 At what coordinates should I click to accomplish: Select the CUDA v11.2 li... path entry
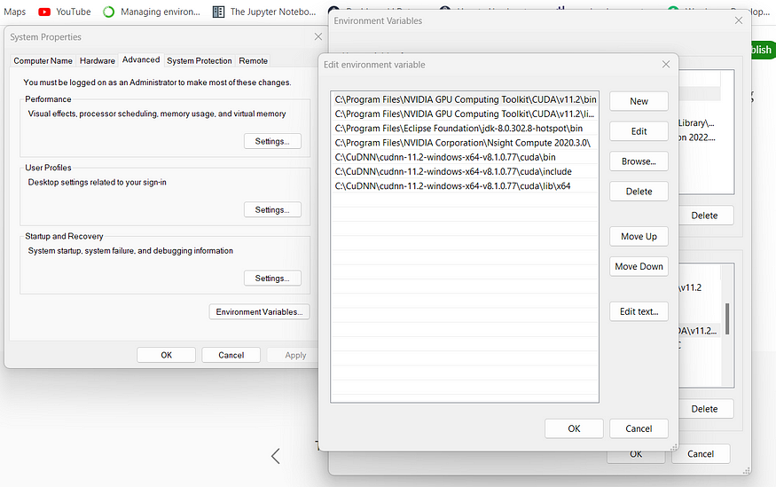[465, 114]
